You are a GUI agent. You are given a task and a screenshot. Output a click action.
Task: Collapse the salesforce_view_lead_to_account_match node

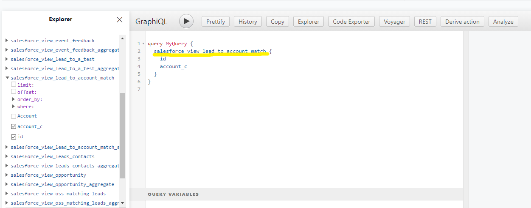click(7, 78)
